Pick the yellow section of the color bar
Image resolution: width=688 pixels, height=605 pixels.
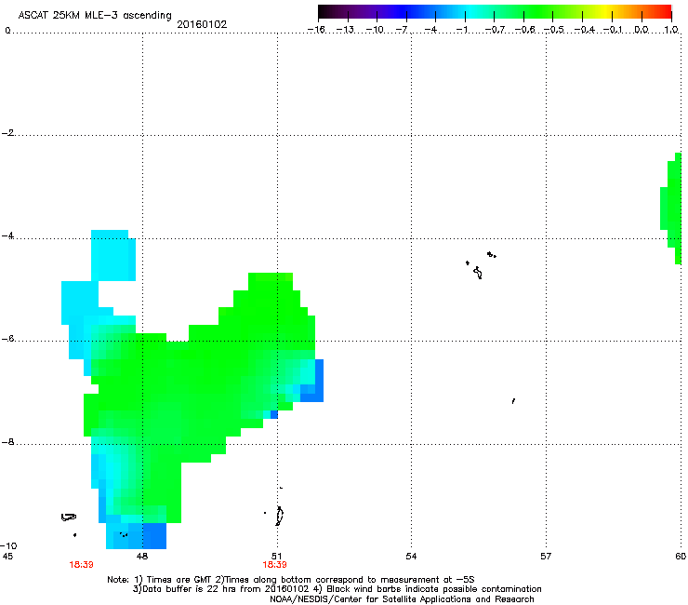pyautogui.click(x=607, y=12)
